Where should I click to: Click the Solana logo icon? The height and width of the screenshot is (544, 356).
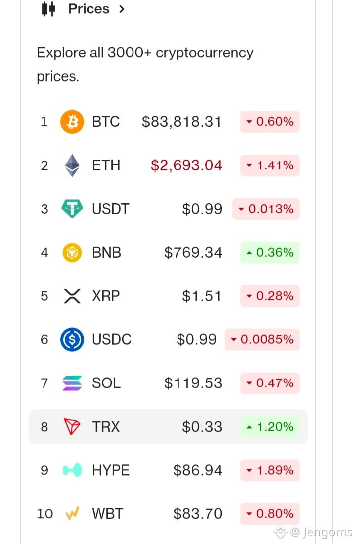point(72,383)
